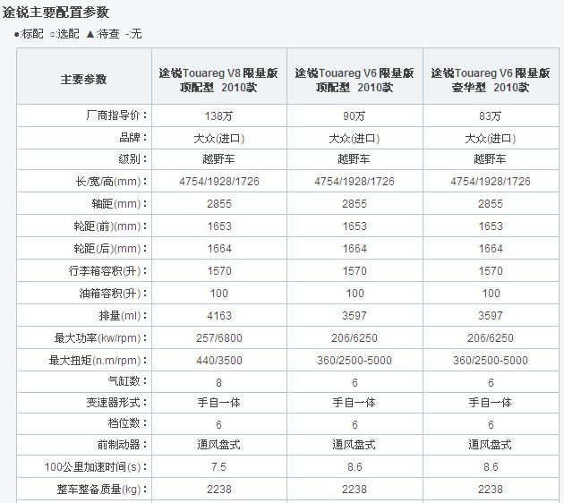
Task: Click the 排量(ml) row label
Action: pyautogui.click(x=123, y=316)
